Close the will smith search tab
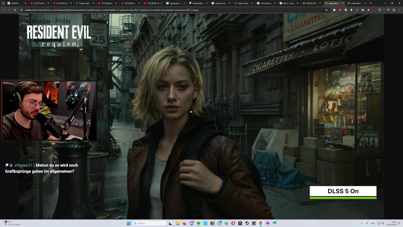This screenshot has height=227, width=403. (275, 3)
